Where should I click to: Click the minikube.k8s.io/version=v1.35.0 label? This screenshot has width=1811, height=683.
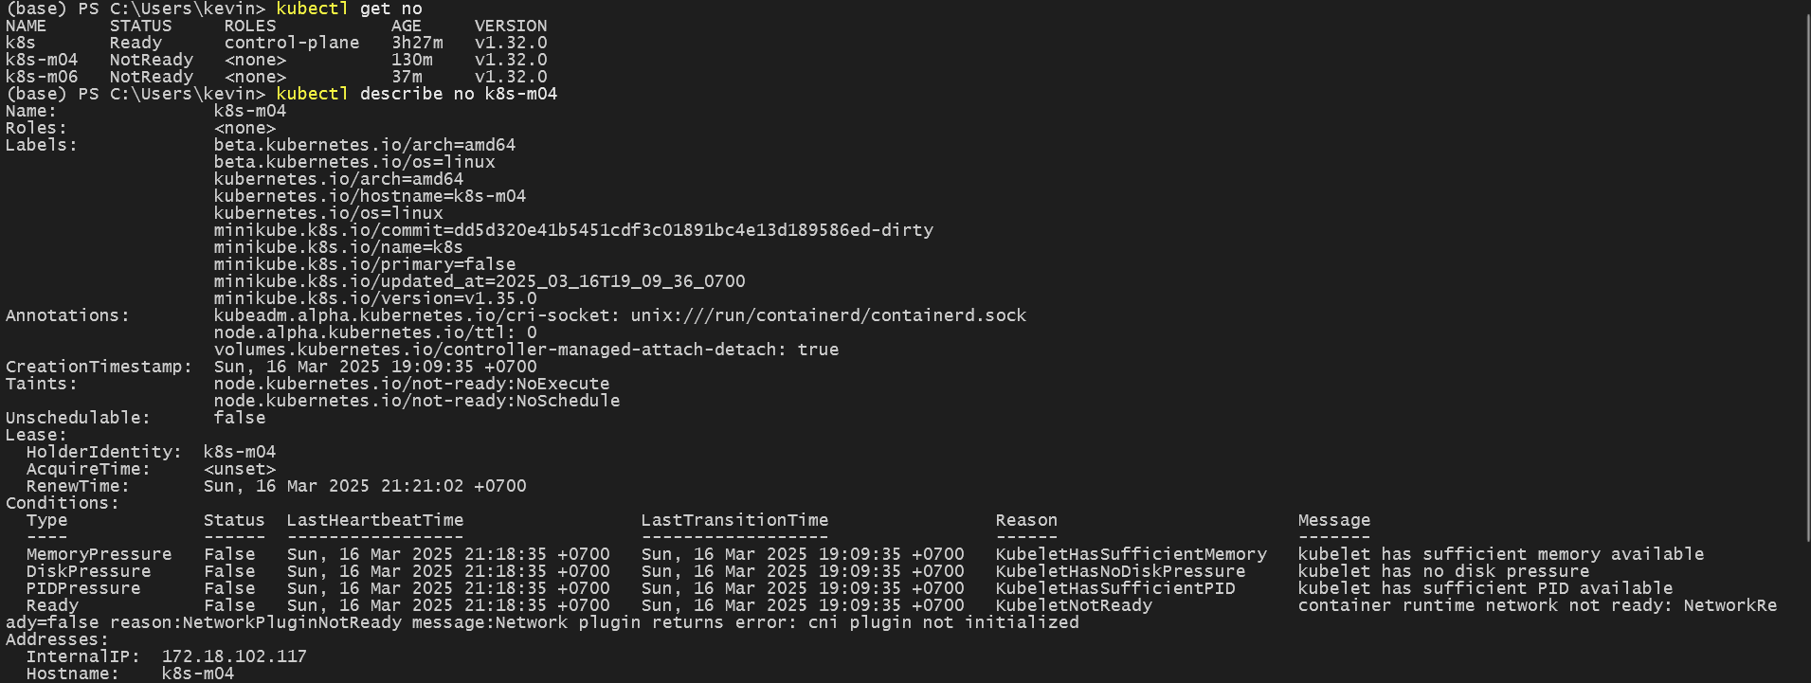pos(375,298)
